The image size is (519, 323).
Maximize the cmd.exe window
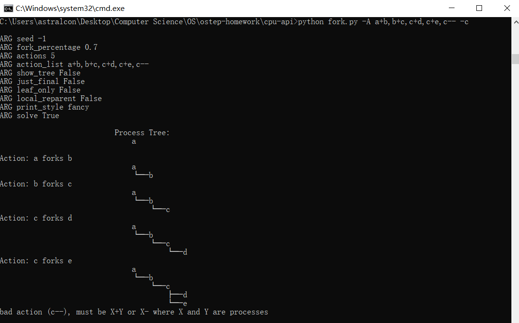(479, 8)
